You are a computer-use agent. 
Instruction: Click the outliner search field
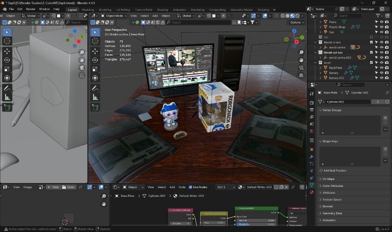[x=347, y=16]
